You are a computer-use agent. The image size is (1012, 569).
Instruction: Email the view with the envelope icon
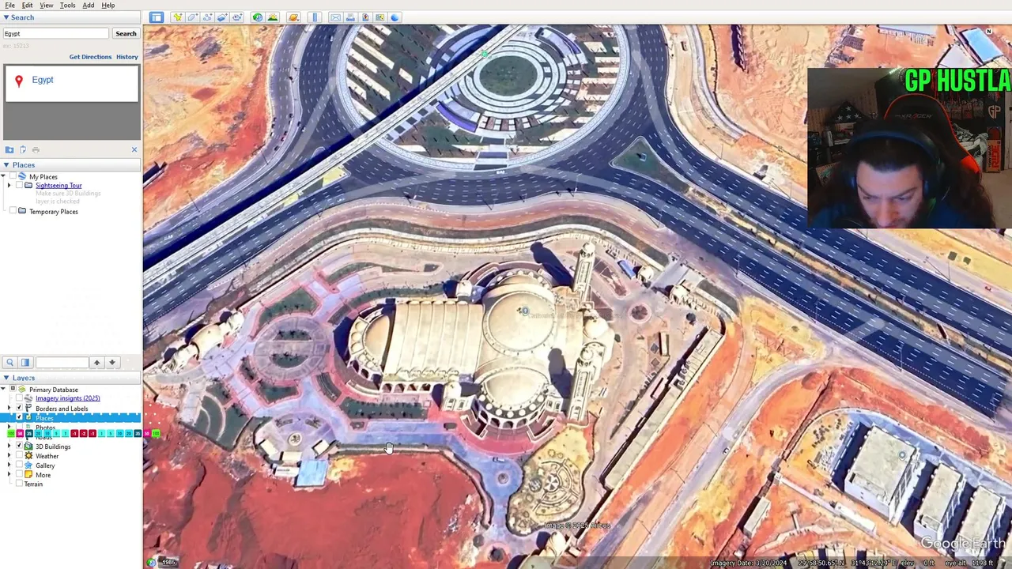coord(335,17)
